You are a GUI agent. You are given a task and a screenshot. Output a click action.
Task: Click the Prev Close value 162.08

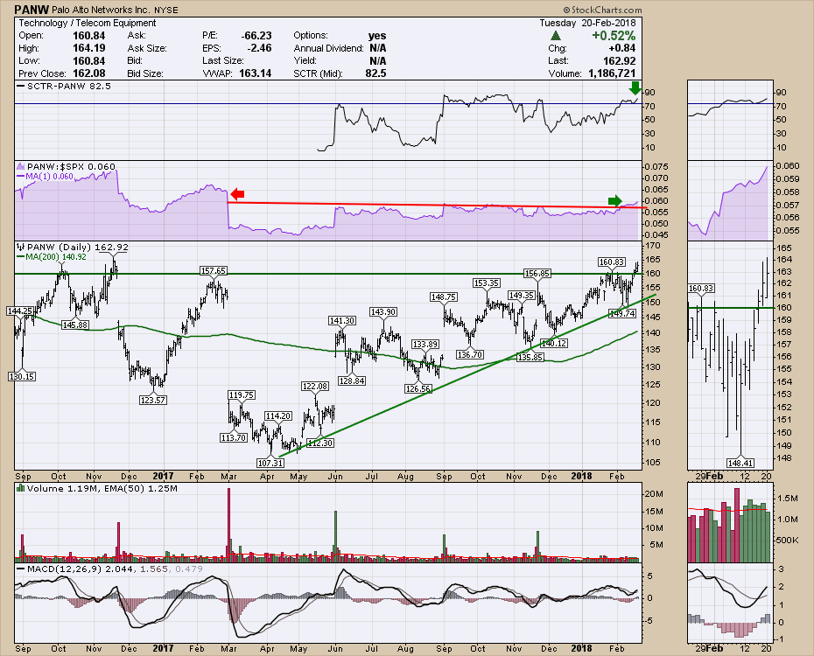coord(89,73)
